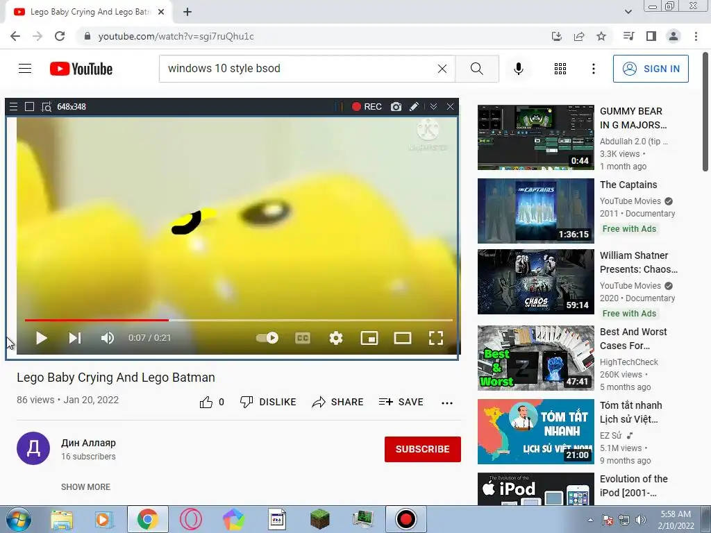This screenshot has width=711, height=533.
Task: Open Minecraft from the taskbar
Action: (319, 519)
